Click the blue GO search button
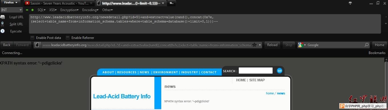This screenshot has height=110, width=388. point(279,70)
